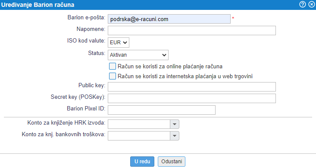Click the HRK izvoda konto text box

tap(139, 124)
